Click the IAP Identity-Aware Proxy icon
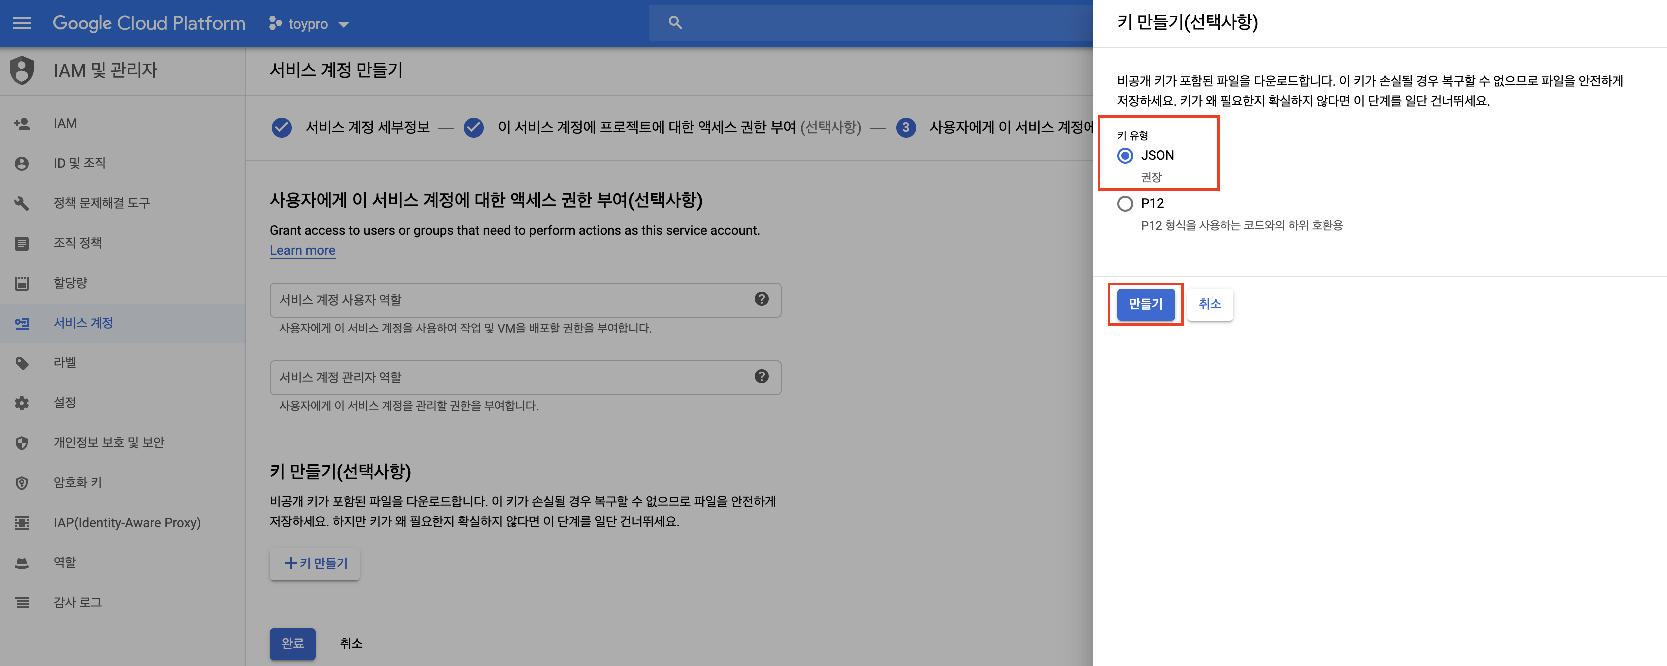The width and height of the screenshot is (1667, 666). coord(22,523)
